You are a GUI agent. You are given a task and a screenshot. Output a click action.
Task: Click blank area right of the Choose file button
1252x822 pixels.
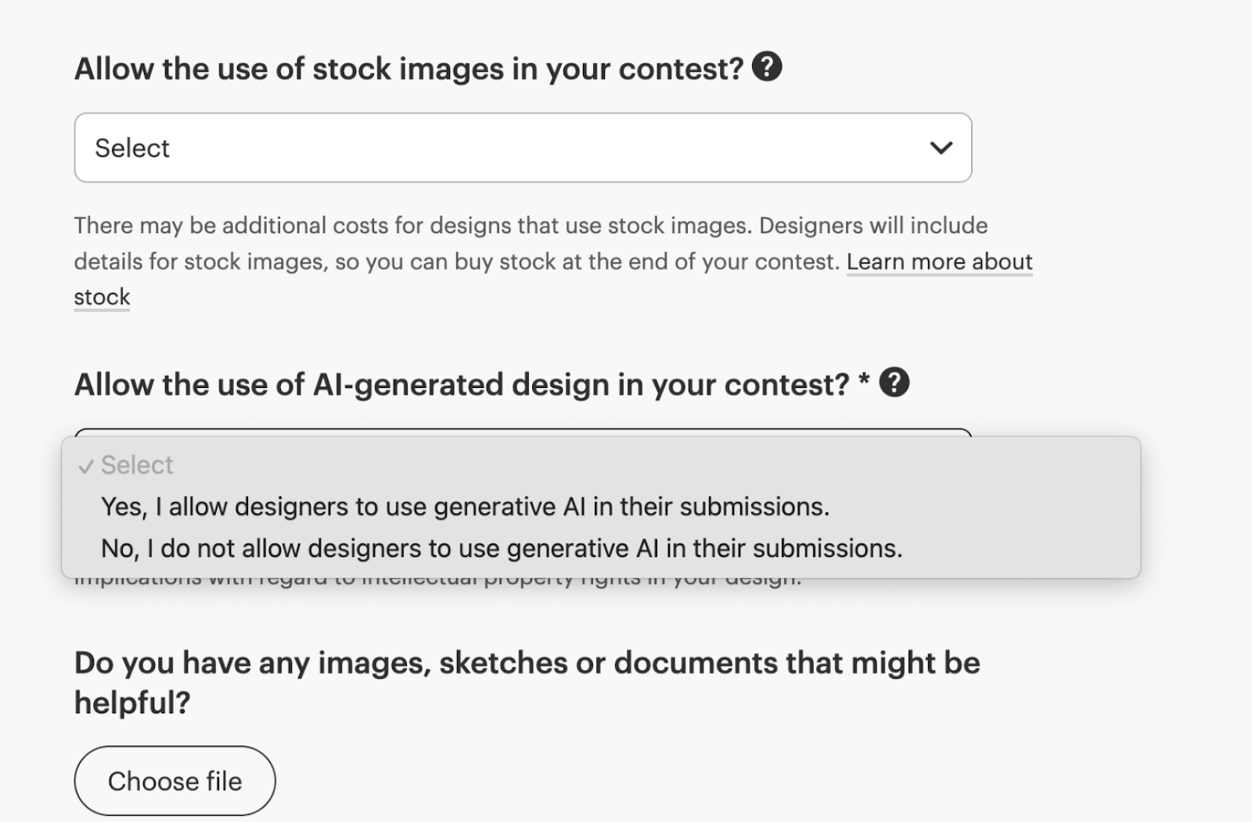(x=626, y=781)
